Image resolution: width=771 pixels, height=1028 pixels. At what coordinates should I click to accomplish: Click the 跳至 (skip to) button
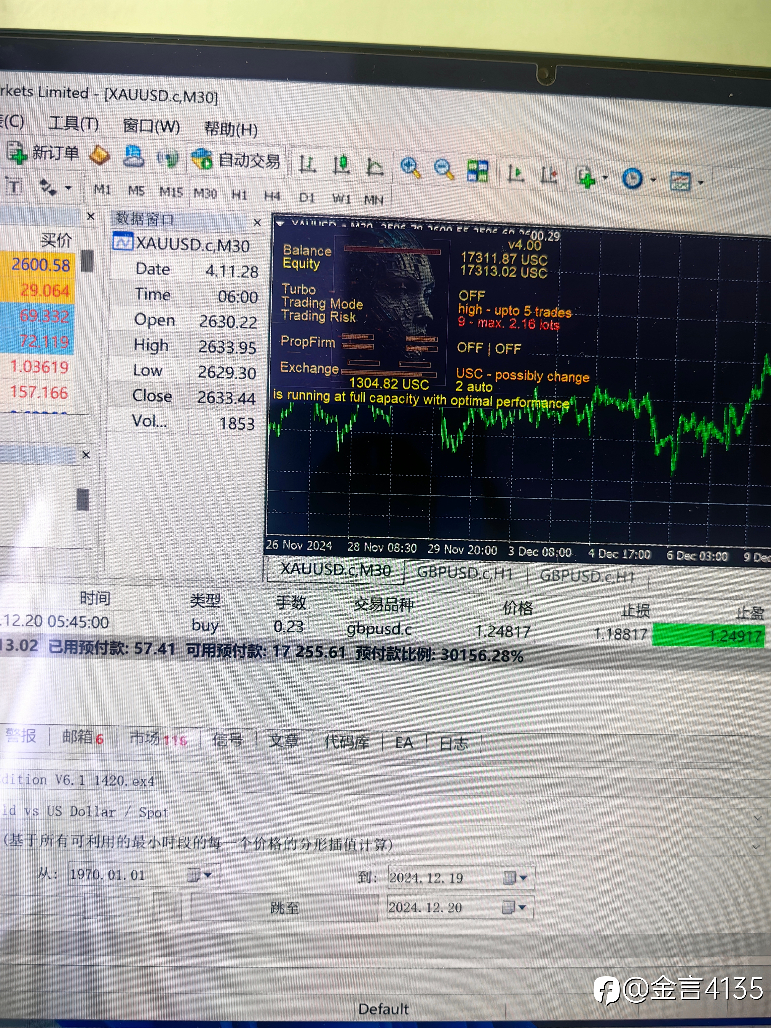[284, 907]
